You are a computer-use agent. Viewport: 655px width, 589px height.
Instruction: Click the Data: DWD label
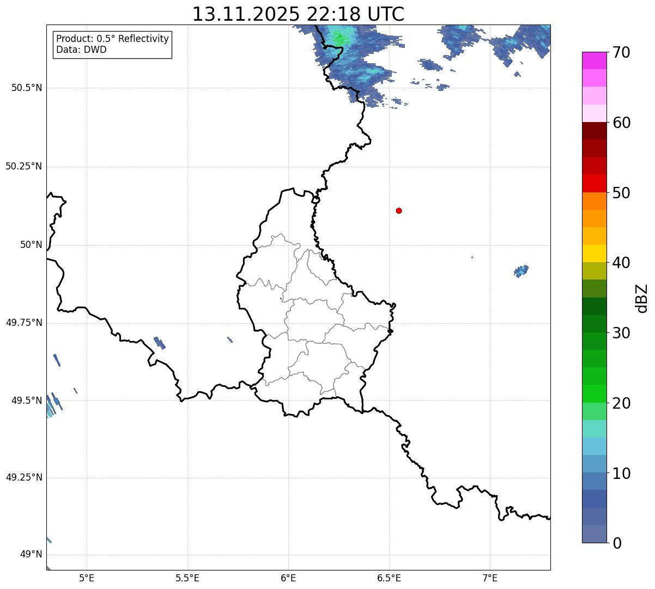pos(81,50)
